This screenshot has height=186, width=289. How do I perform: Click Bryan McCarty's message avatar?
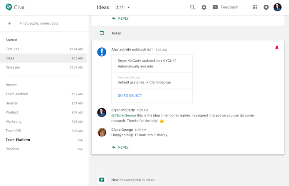click(102, 113)
